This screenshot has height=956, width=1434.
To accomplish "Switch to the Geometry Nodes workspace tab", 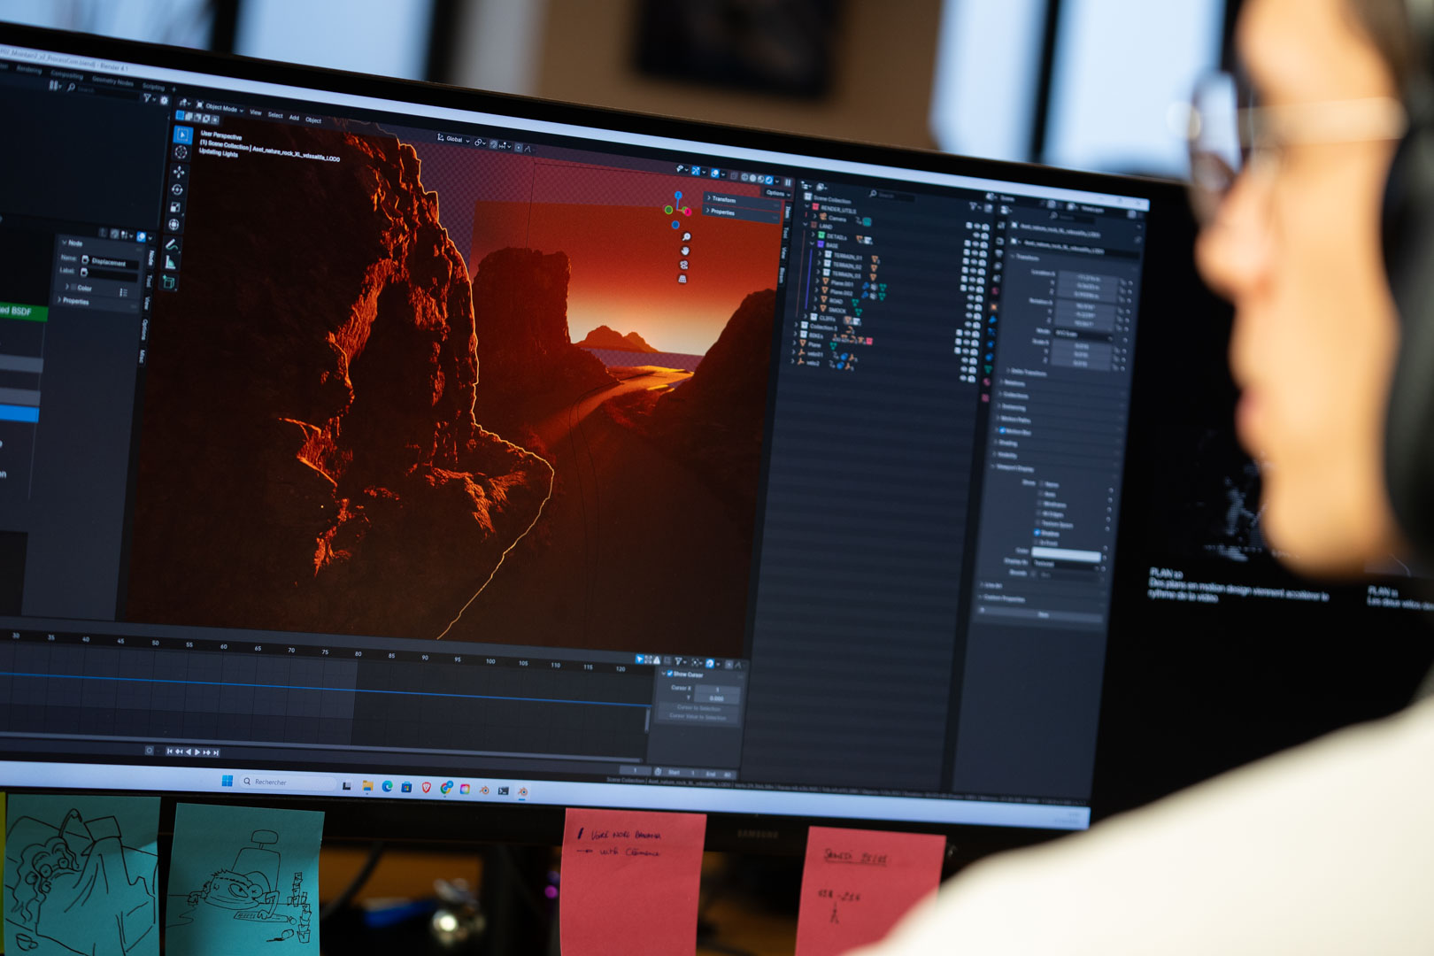I will tap(112, 81).
